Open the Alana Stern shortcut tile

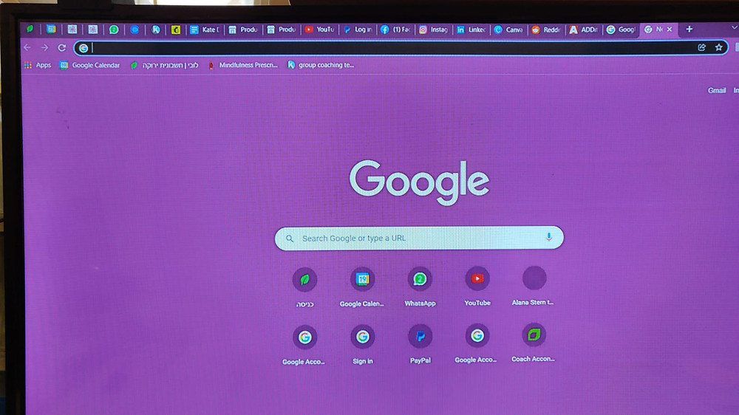tap(534, 286)
